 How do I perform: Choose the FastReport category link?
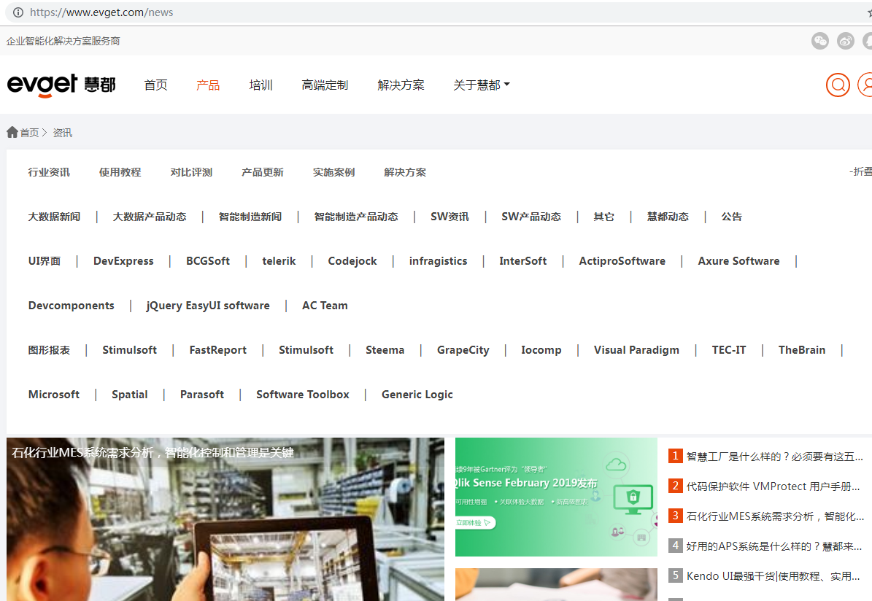point(217,350)
